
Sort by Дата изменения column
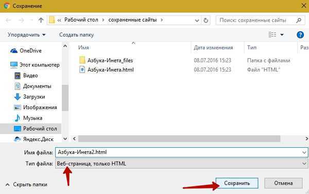point(213,47)
